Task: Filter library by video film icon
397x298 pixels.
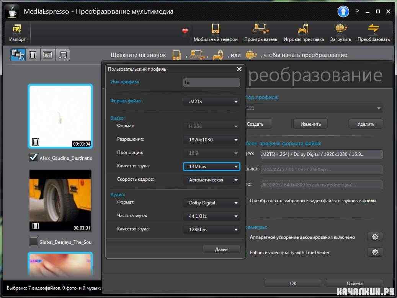Action: [33, 55]
